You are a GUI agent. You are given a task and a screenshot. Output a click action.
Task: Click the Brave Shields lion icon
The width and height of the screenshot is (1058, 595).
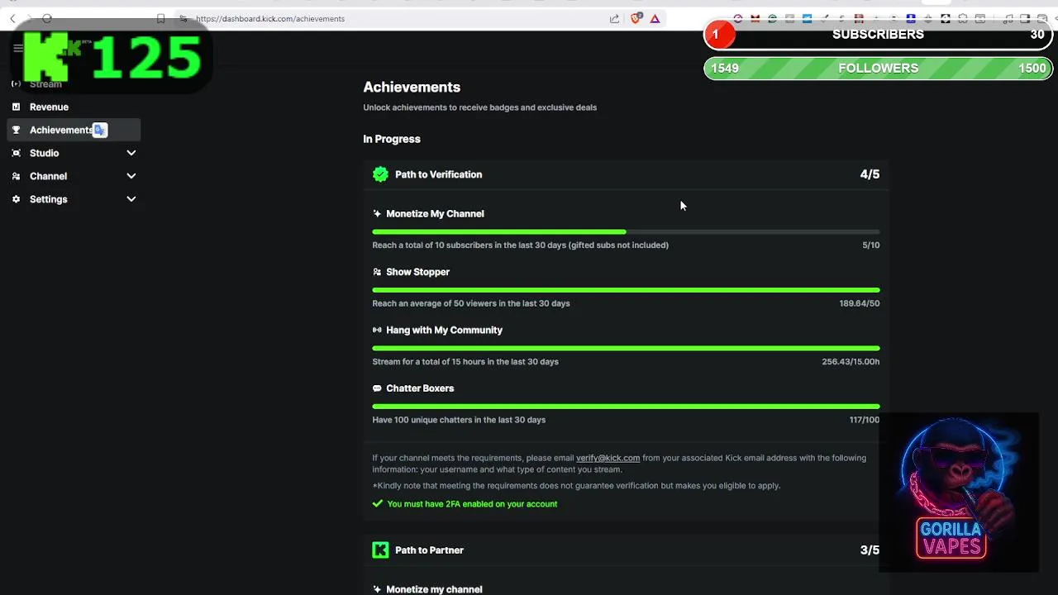pyautogui.click(x=635, y=18)
